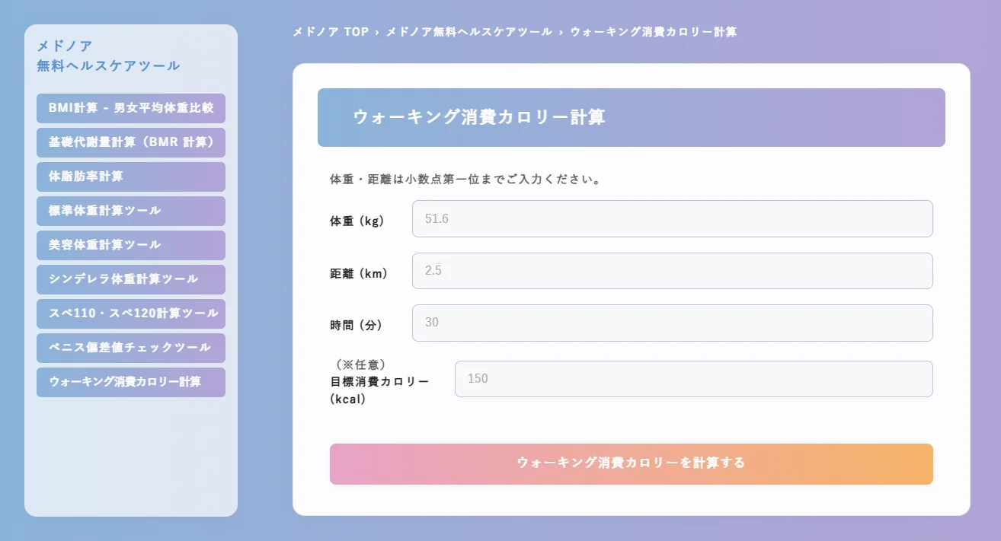1001x541 pixels.
Task: Click the 美容体重計算ツール sidebar link
Action: click(x=131, y=245)
